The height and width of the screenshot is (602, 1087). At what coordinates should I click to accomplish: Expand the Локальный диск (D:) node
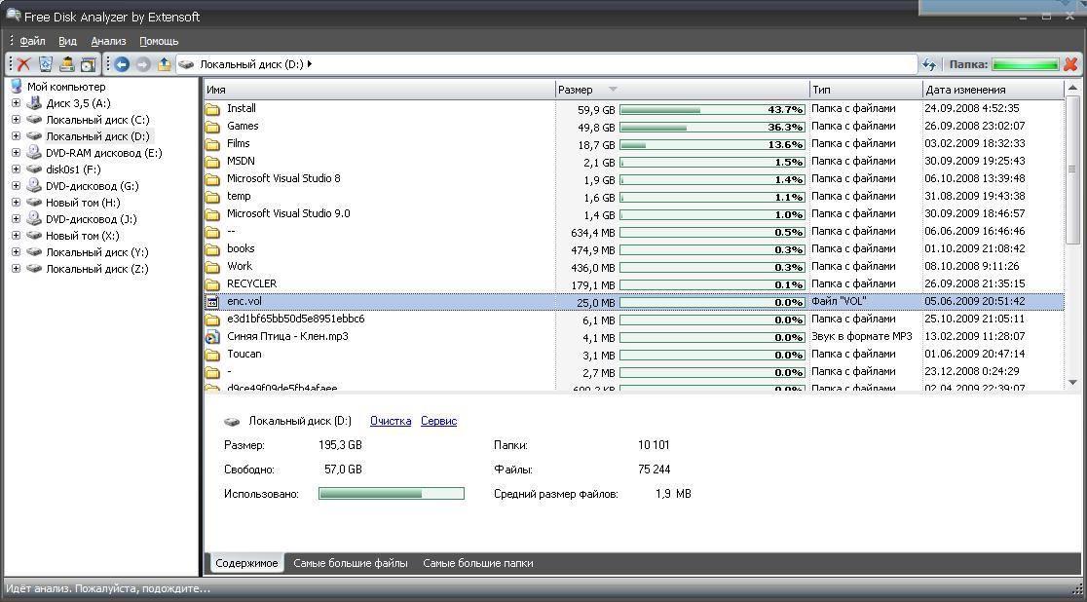(x=16, y=136)
